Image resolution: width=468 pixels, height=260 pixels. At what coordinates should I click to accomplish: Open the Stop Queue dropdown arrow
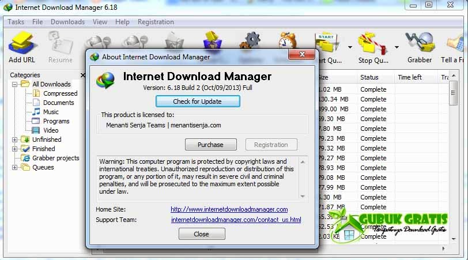397,47
